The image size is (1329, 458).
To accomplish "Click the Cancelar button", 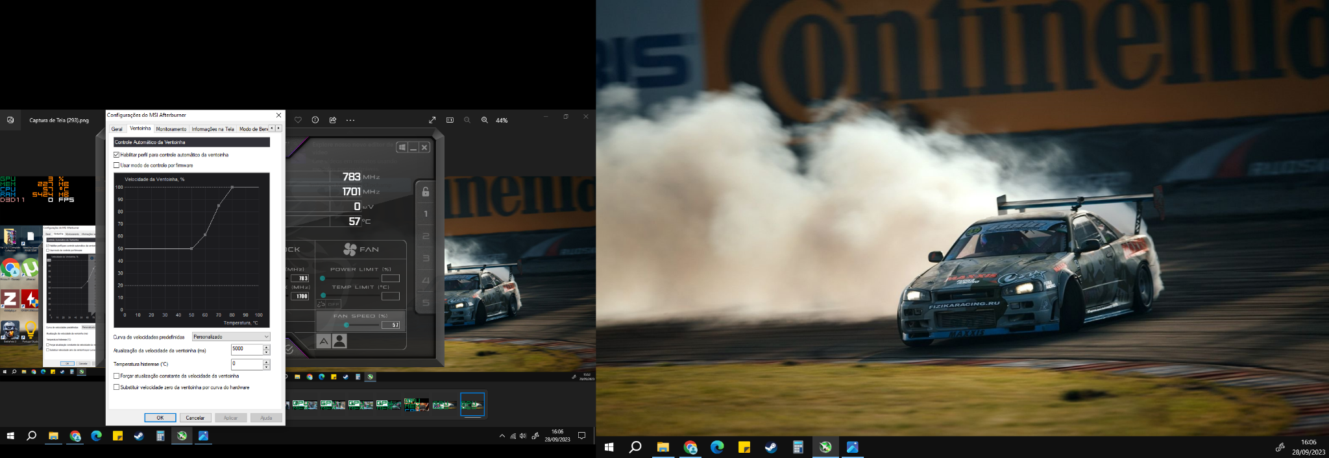I will tap(195, 418).
